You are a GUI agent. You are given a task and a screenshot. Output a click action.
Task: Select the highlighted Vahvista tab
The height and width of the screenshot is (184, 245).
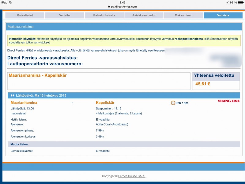pos(223,15)
